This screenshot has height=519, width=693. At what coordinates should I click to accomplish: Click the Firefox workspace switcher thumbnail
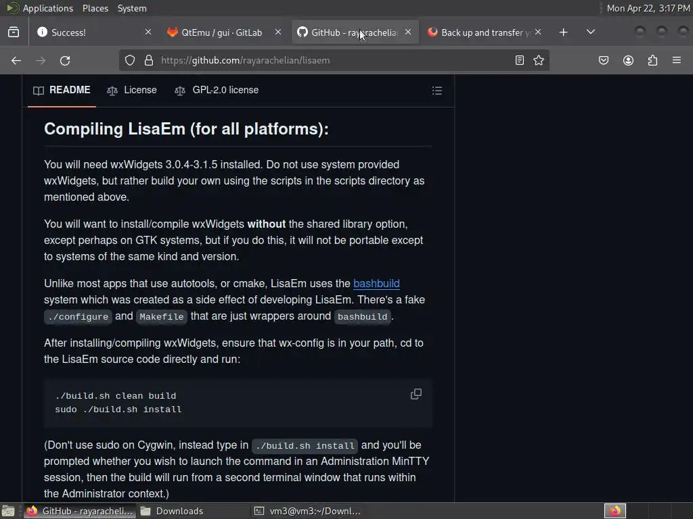615,511
